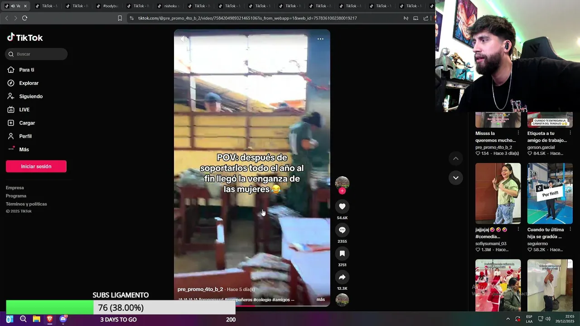Switch to the nishoku browser tab
This screenshot has height=326, width=580.
tap(169, 6)
